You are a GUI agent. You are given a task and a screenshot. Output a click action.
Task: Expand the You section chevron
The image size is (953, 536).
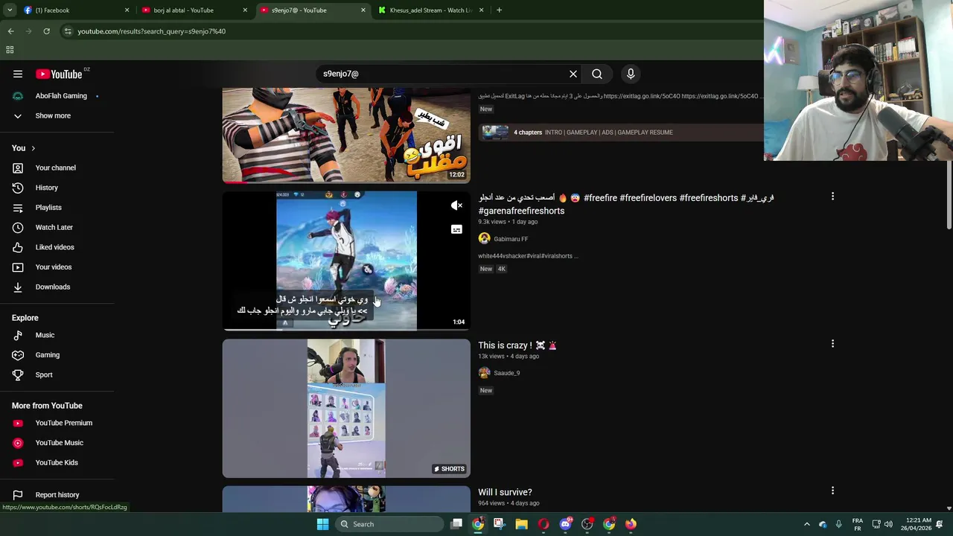click(33, 148)
